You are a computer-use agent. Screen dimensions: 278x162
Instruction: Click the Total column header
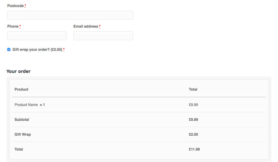[x=193, y=89]
